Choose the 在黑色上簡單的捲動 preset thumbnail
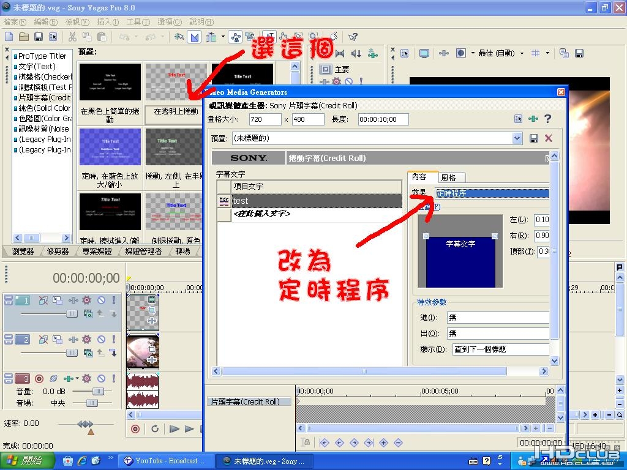 (110, 82)
